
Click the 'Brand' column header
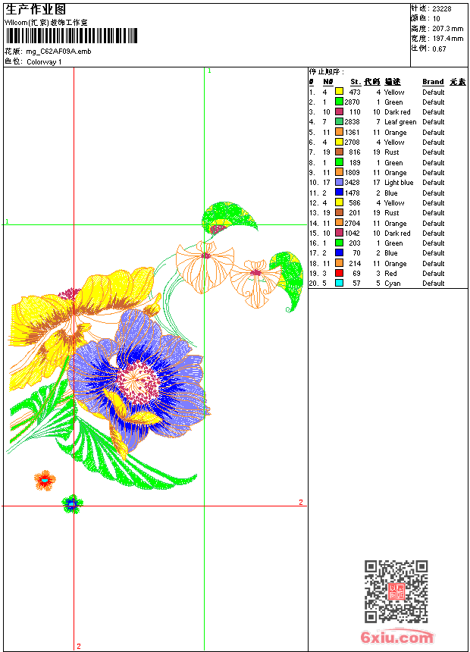tap(433, 82)
